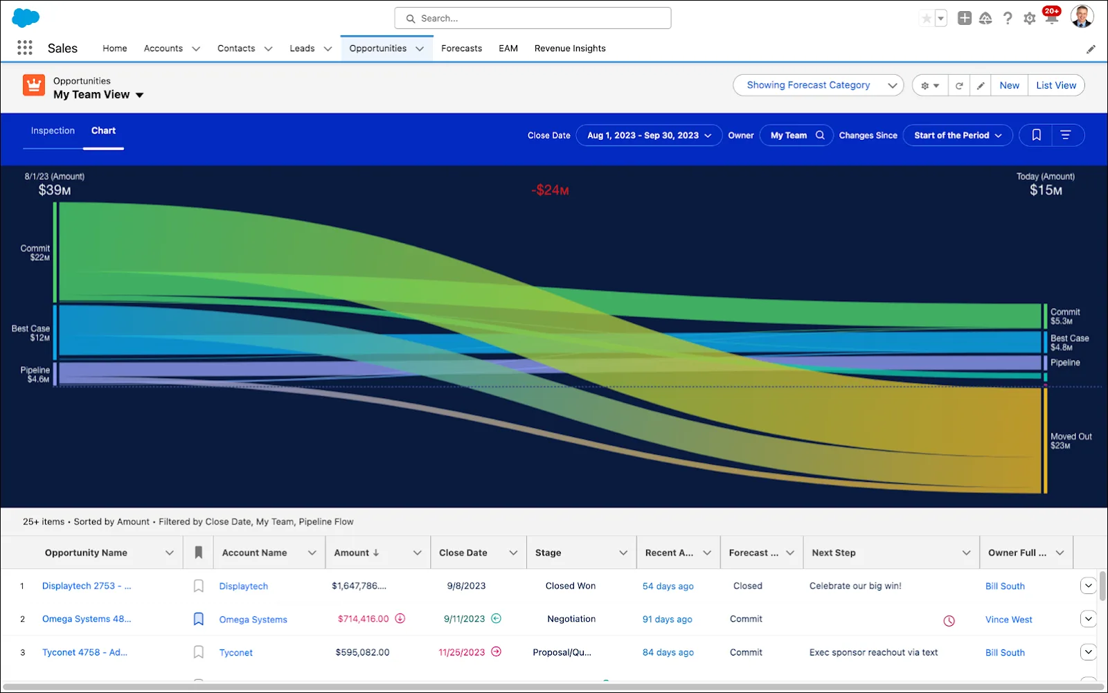Open the App Launcher grid icon
Viewport: 1108px width, 693px height.
25,48
